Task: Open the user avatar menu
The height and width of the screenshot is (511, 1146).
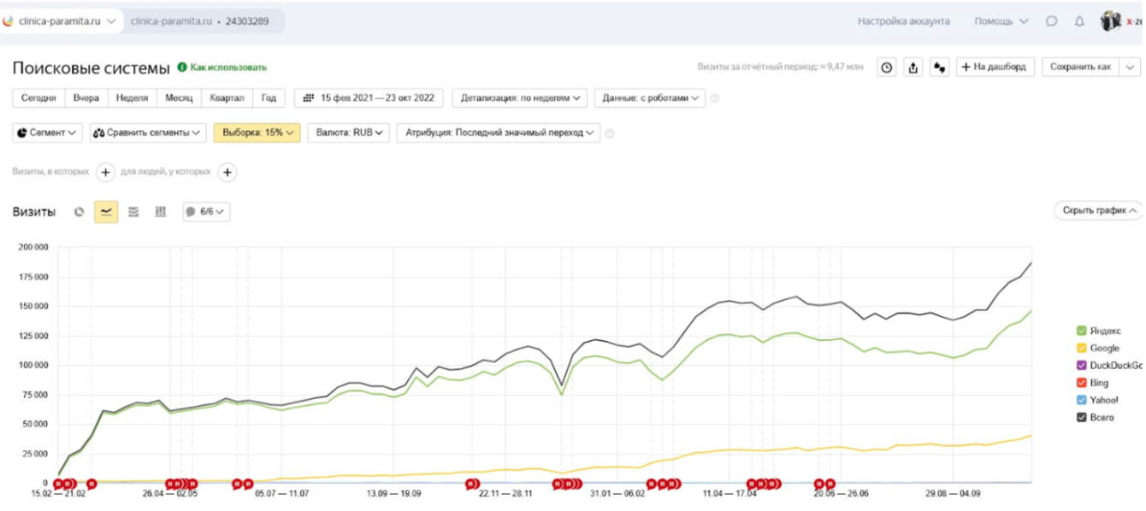Action: tap(1111, 21)
